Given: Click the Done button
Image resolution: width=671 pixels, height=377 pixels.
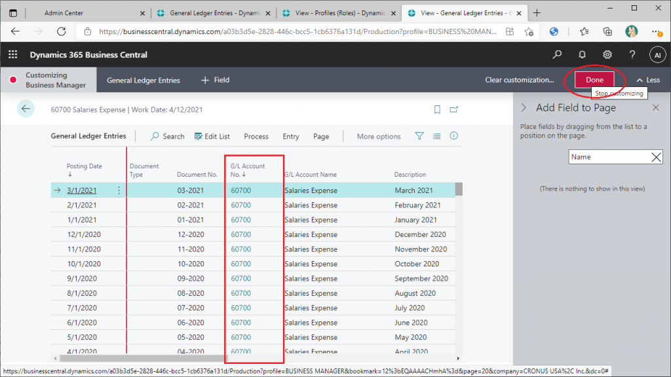Looking at the screenshot, I should click(x=594, y=80).
